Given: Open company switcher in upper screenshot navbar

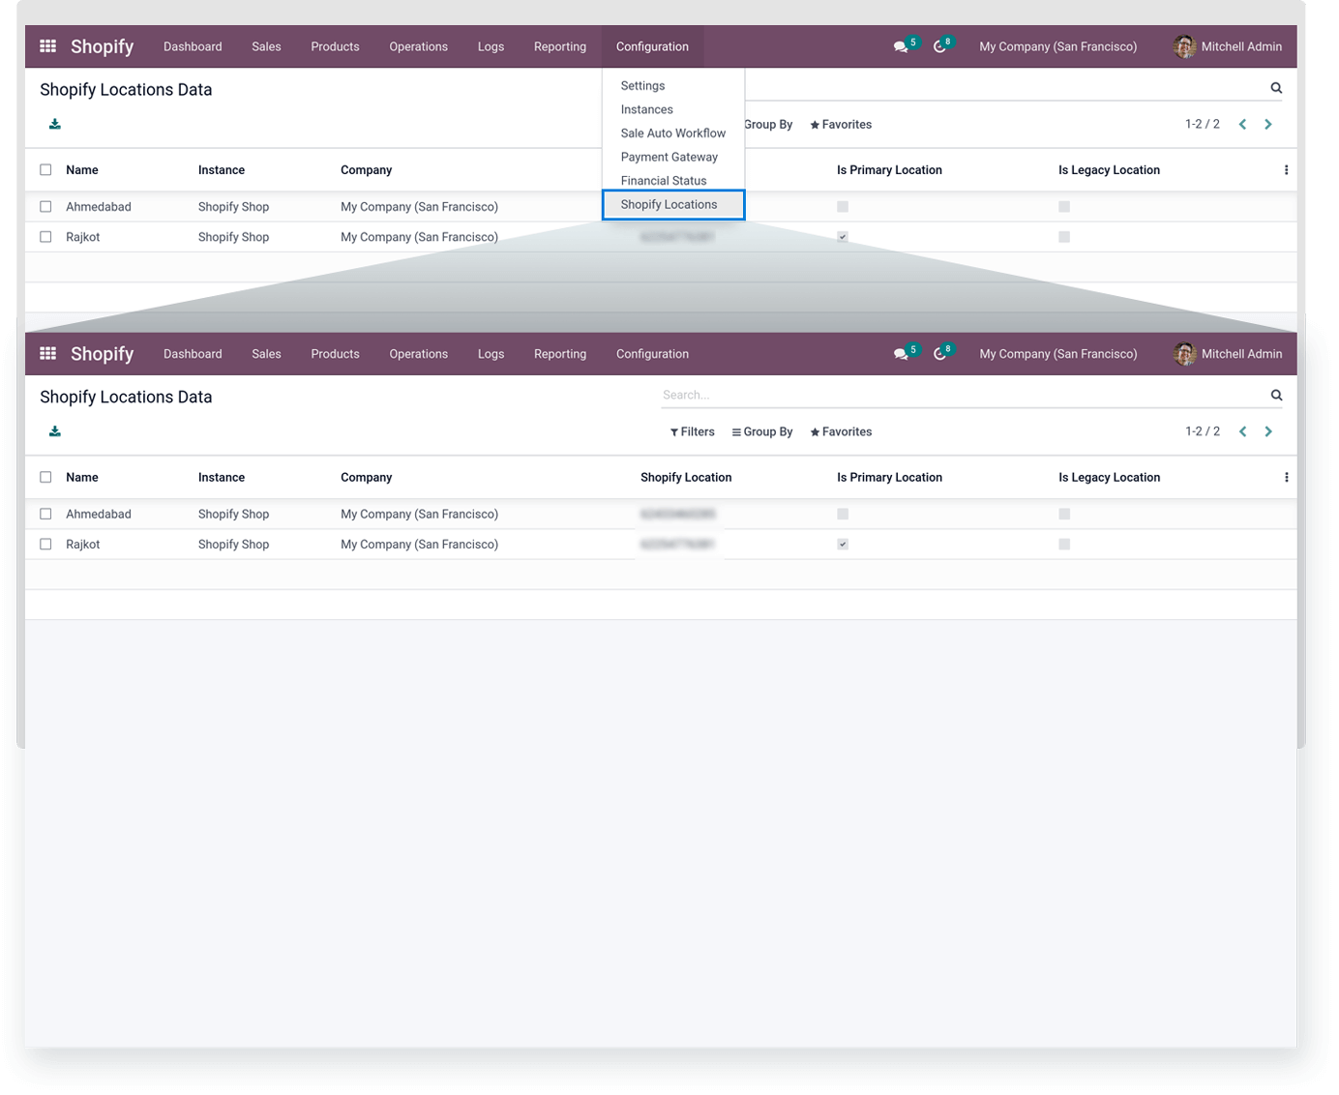Looking at the screenshot, I should pyautogui.click(x=1057, y=46).
